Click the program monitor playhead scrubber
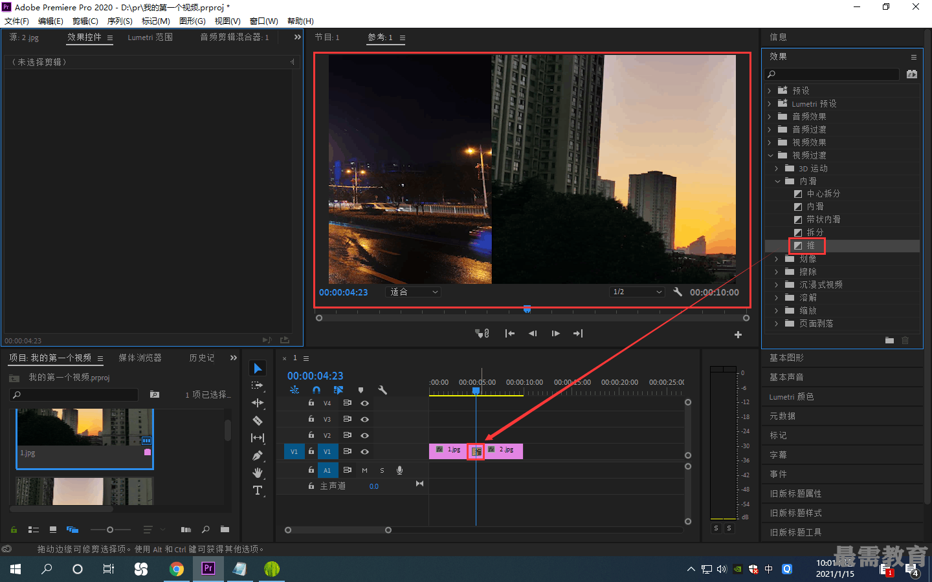Image resolution: width=932 pixels, height=582 pixels. pos(527,310)
